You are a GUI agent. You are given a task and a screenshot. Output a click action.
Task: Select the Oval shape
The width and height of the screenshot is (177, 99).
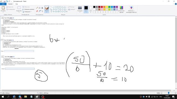tap(56, 7)
